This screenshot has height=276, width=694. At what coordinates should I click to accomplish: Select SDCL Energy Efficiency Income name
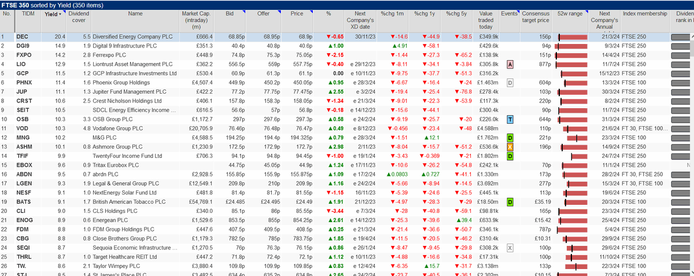click(x=135, y=109)
